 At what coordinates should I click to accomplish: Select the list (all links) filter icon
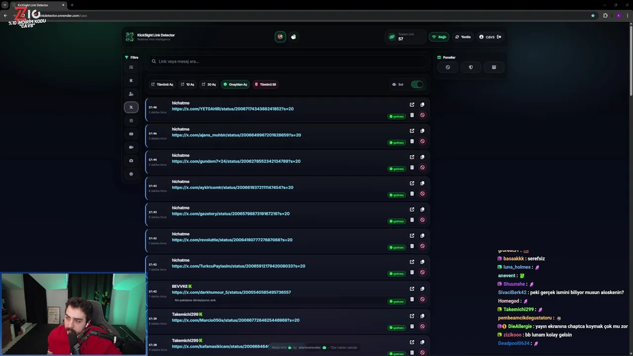[131, 67]
